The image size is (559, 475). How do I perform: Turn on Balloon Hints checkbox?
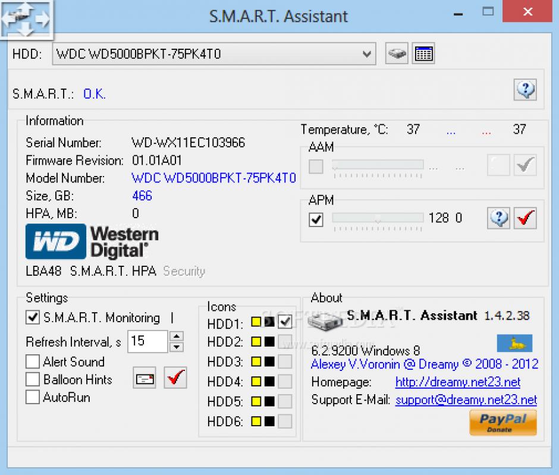33,379
